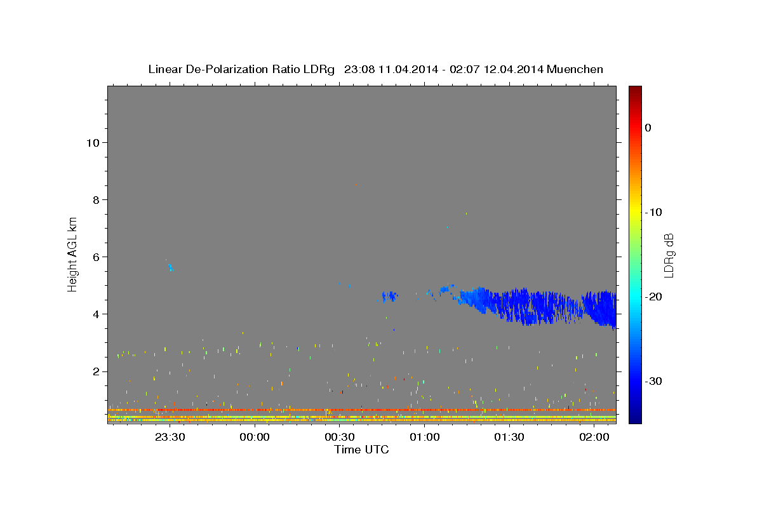Click the 01:30 time tick label
The height and width of the screenshot is (508, 762).
509,437
